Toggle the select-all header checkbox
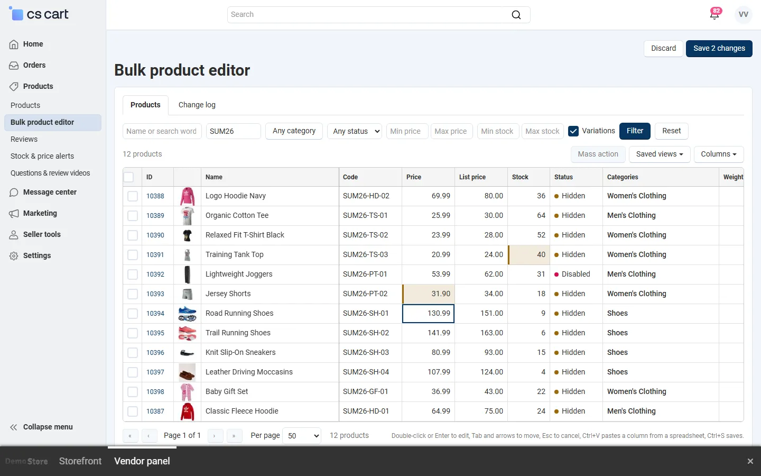This screenshot has width=761, height=476. [128, 177]
